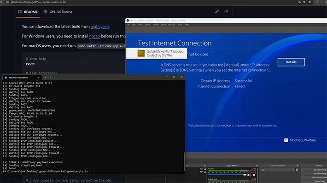Open OBS Edit menu
The width and height of the screenshot is (327, 183).
click(134, 25)
